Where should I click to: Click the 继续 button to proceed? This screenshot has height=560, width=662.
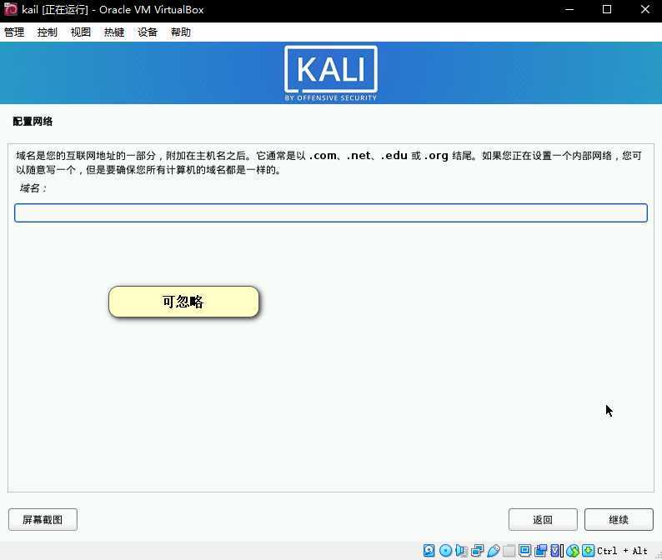(x=619, y=519)
